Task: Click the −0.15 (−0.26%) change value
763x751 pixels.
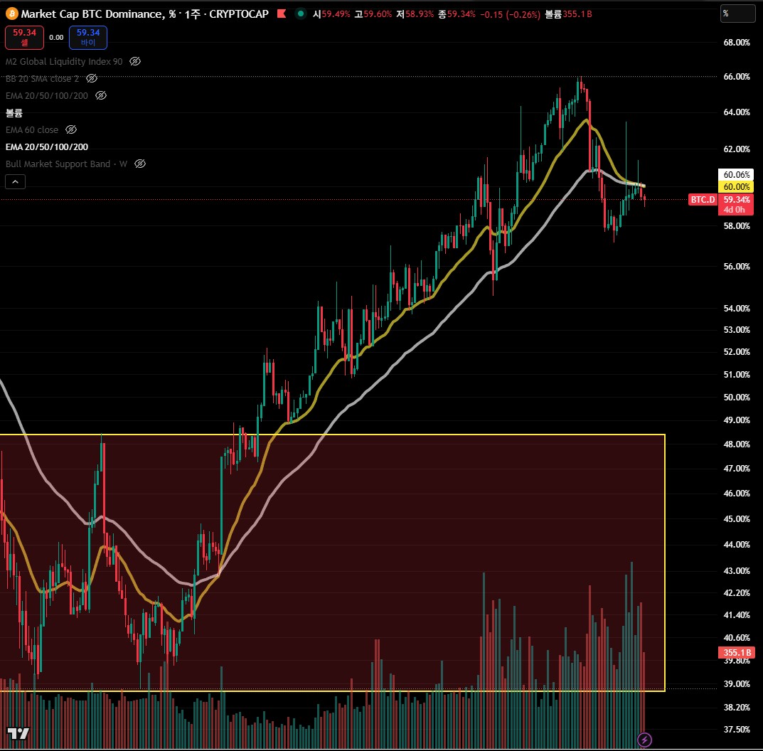Action: click(x=510, y=14)
